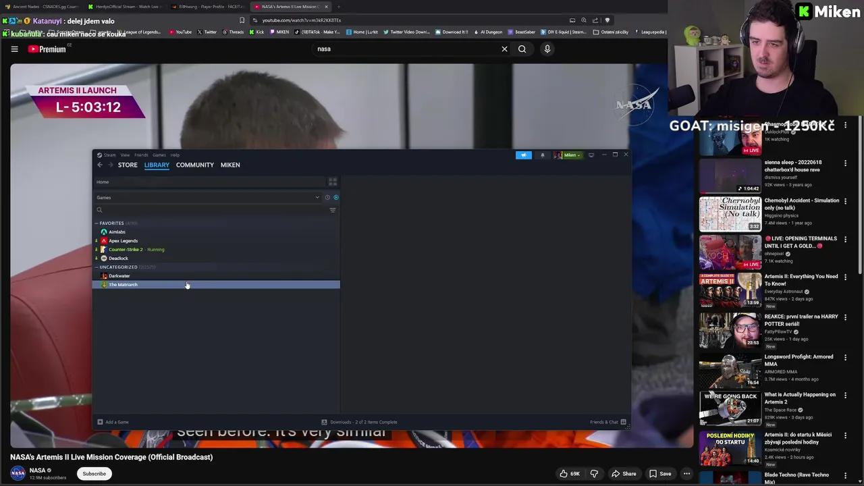The height and width of the screenshot is (486, 864).
Task: Click the 'Downloads - 2 of 2 Items Complete' status
Action: [x=364, y=423]
